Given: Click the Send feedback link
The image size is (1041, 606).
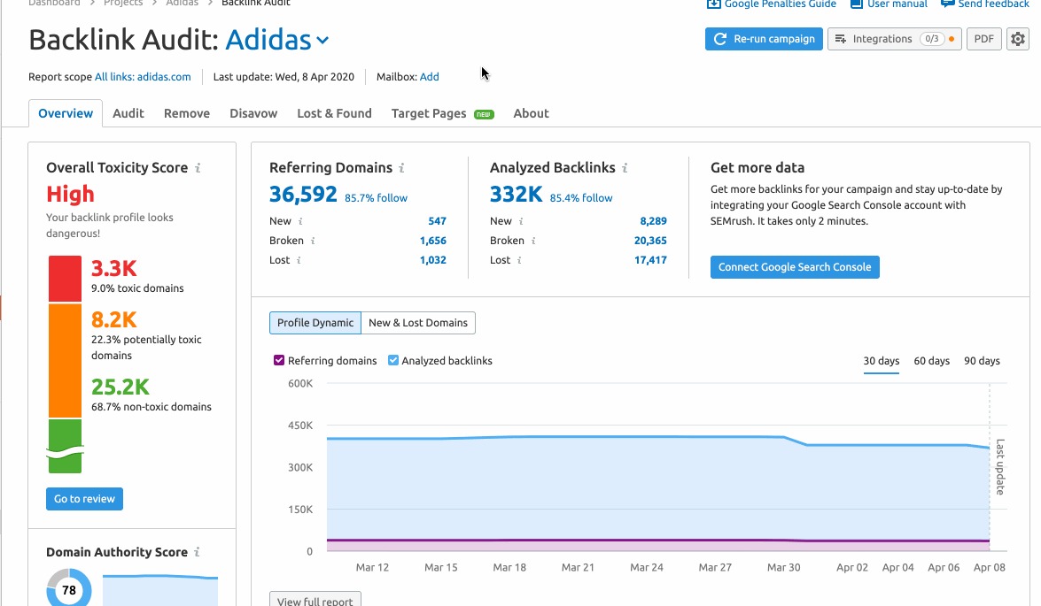Looking at the screenshot, I should (x=994, y=4).
